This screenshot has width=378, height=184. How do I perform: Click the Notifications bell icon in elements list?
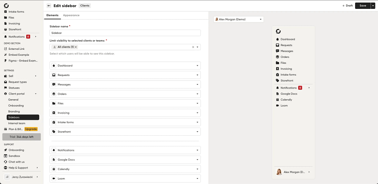pyautogui.click(x=54, y=150)
